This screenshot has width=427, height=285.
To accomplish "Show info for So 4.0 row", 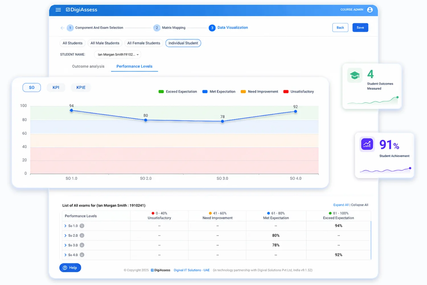I will [x=82, y=255].
